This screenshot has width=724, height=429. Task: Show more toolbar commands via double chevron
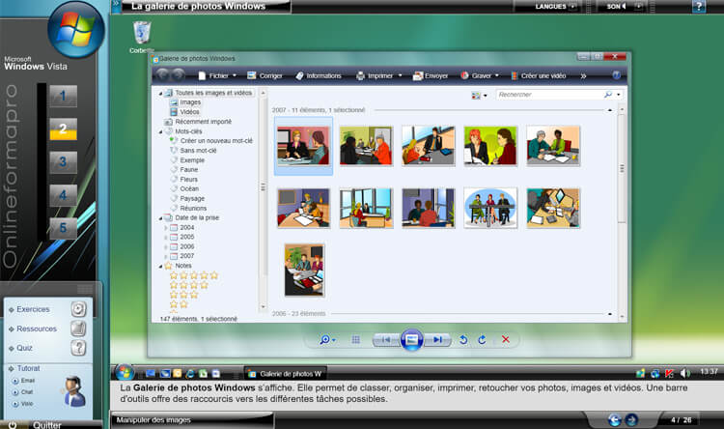pyautogui.click(x=583, y=75)
